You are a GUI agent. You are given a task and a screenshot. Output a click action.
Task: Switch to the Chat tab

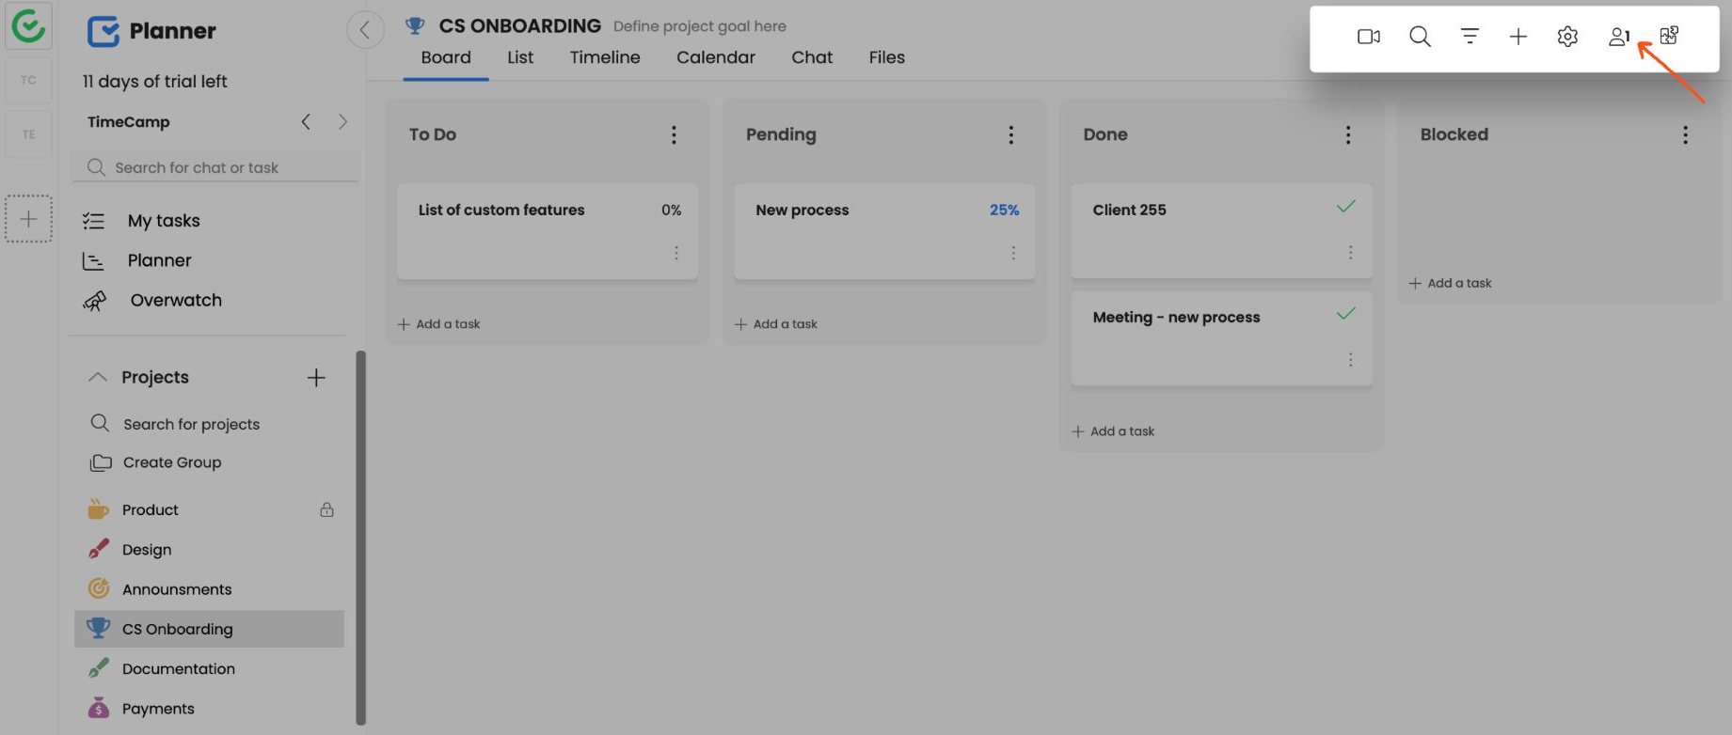(x=812, y=57)
